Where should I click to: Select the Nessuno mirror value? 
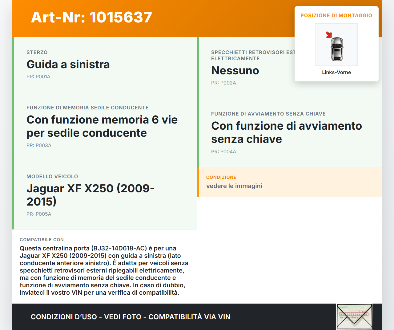(235, 71)
